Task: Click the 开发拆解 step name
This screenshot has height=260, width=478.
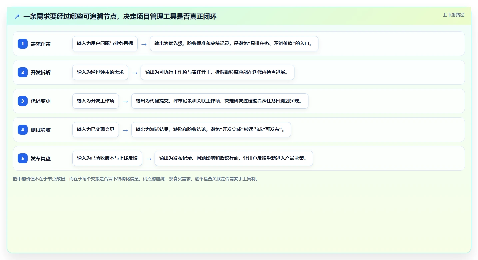Action: click(41, 73)
